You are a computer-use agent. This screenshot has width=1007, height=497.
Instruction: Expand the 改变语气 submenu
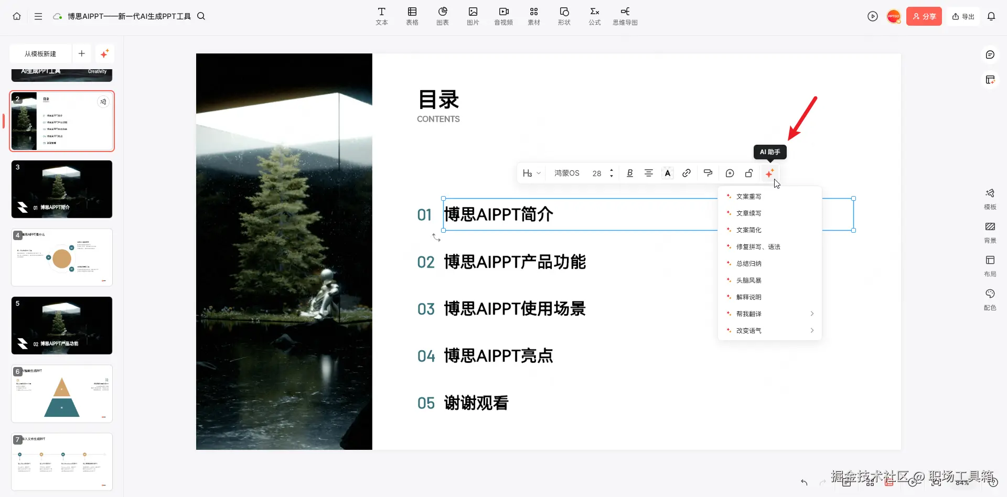pos(769,331)
